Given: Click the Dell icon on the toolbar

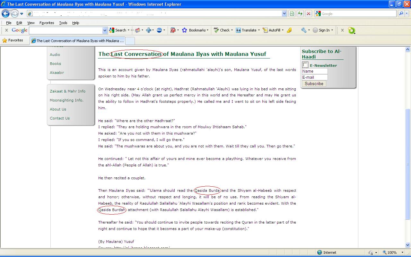Looking at the screenshot, I should [159, 30].
